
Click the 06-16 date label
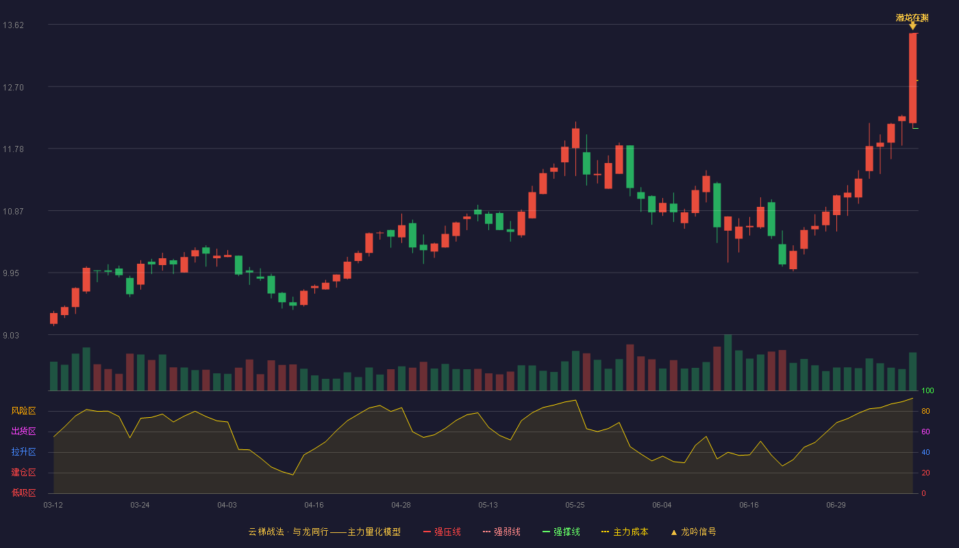point(749,505)
